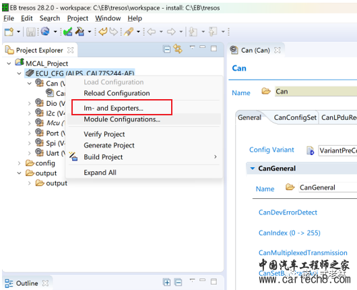Open the Config Variant combo box
This screenshot has width=357, height=290.
click(x=337, y=150)
